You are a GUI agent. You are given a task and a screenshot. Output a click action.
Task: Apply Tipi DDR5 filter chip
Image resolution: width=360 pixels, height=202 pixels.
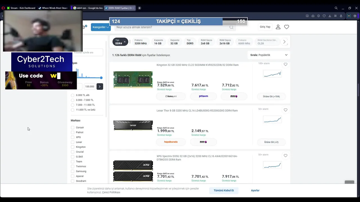190,42
